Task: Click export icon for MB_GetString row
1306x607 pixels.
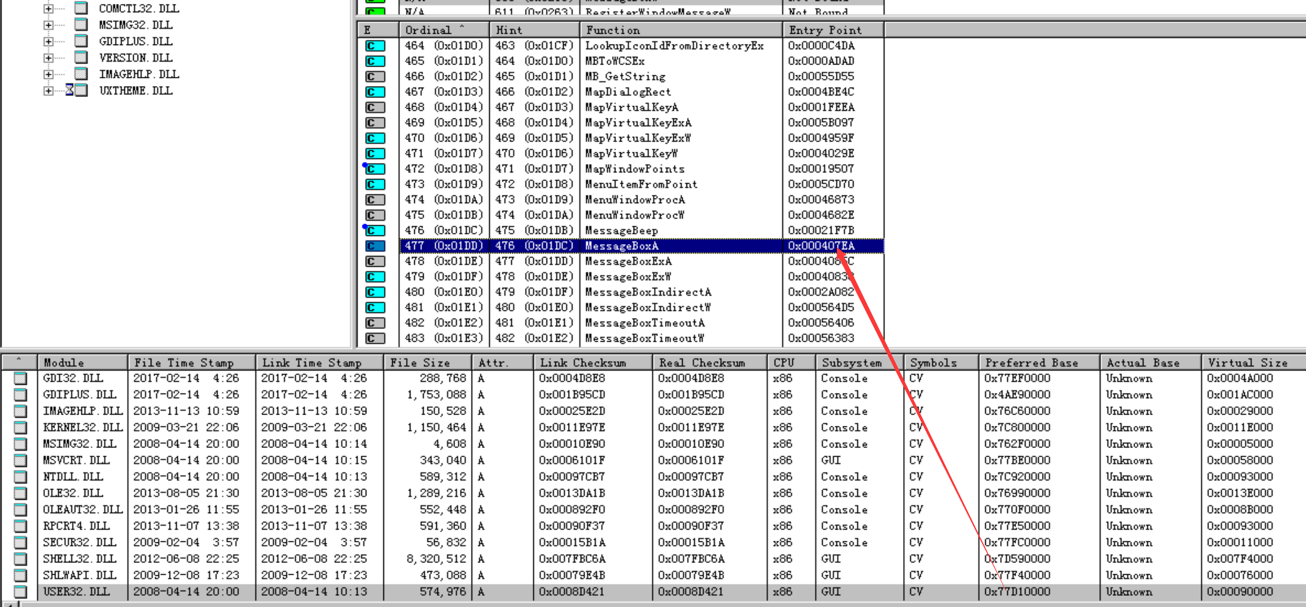Action: pyautogui.click(x=375, y=76)
